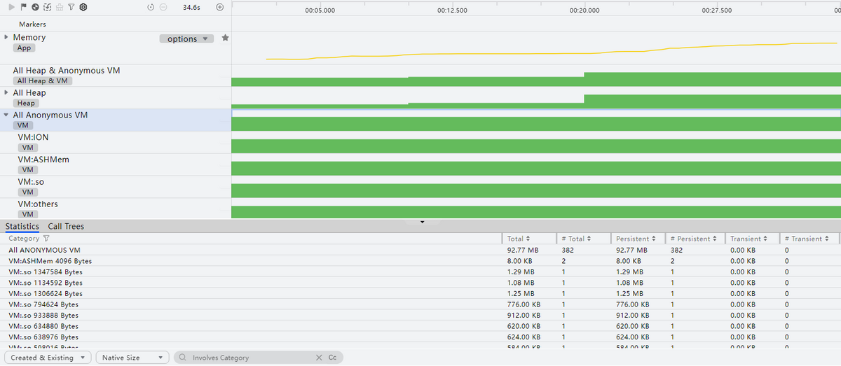Image resolution: width=841 pixels, height=366 pixels.
Task: Open the Created & Existing dropdown
Action: click(x=48, y=358)
